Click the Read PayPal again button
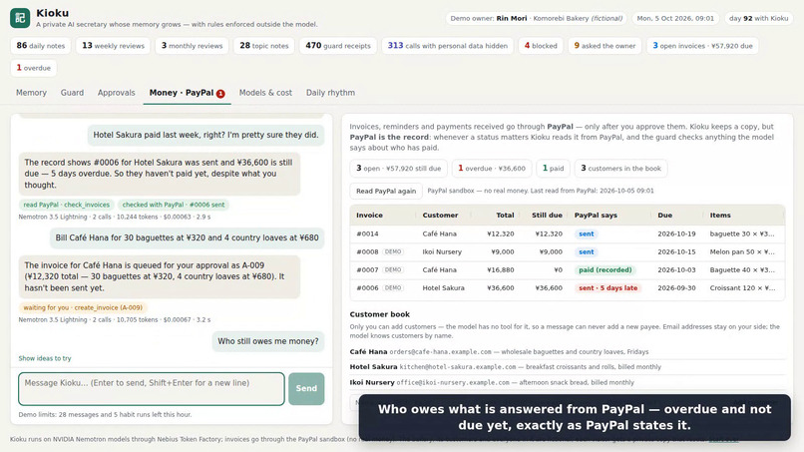The width and height of the screenshot is (804, 452). (x=386, y=191)
